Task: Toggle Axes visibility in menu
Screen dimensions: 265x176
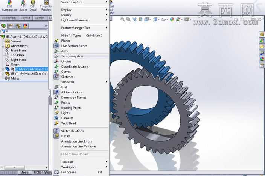Action: (81, 51)
